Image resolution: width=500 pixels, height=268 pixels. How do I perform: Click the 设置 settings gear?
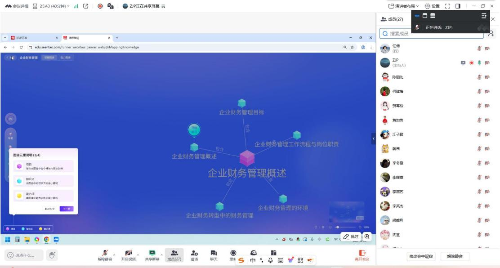pyautogui.click(x=432, y=6)
